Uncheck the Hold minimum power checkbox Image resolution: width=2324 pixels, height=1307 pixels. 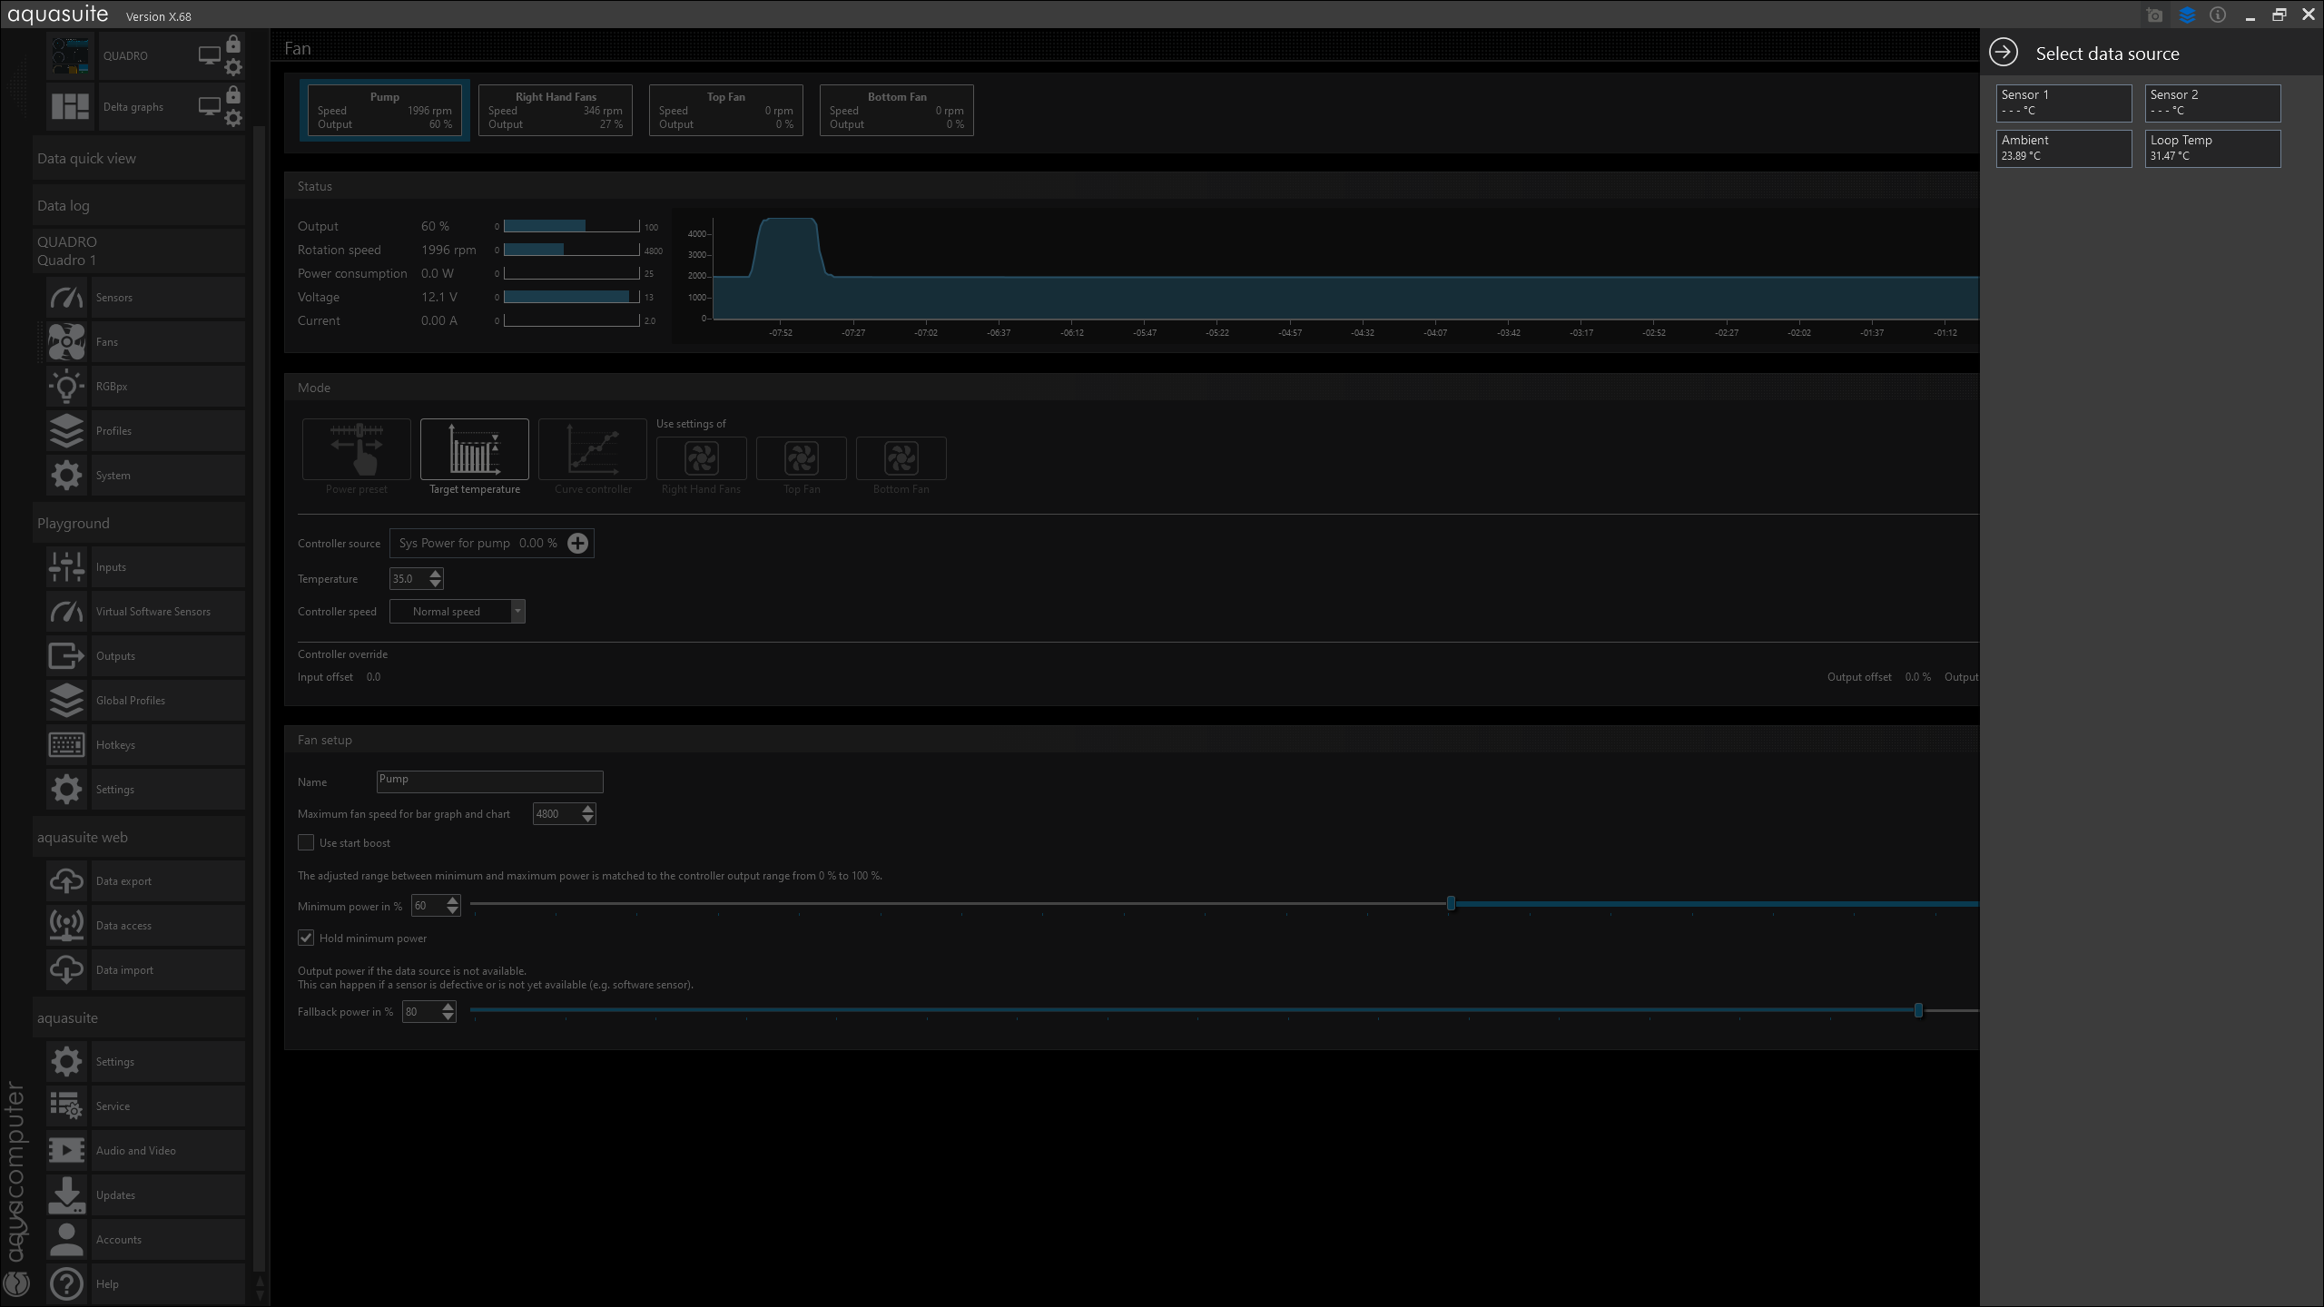pos(306,938)
